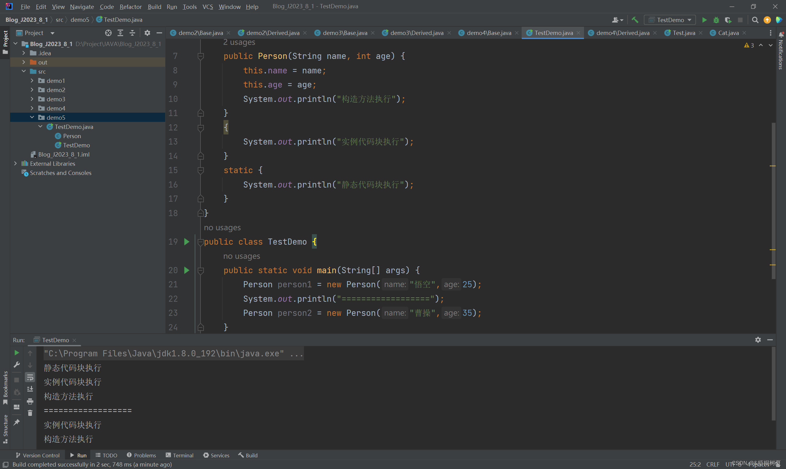Switch to Cat.java editor tab
The height and width of the screenshot is (469, 786).
[728, 33]
